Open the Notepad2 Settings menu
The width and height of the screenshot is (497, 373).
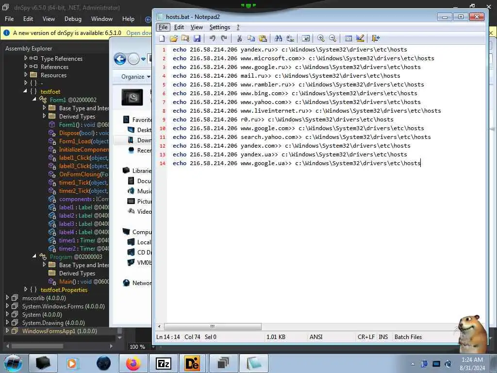(x=220, y=27)
